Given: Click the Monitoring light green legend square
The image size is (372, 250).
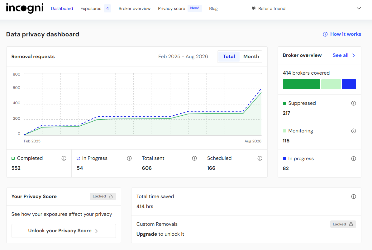Looking at the screenshot, I should [284, 131].
